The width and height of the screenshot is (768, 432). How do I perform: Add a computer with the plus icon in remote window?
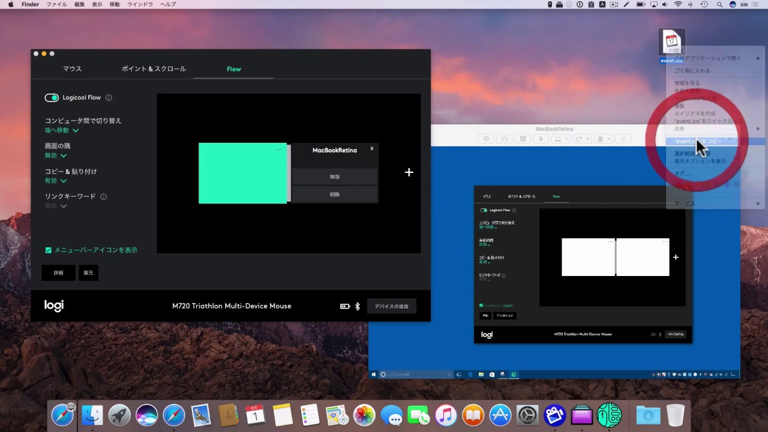pyautogui.click(x=676, y=257)
